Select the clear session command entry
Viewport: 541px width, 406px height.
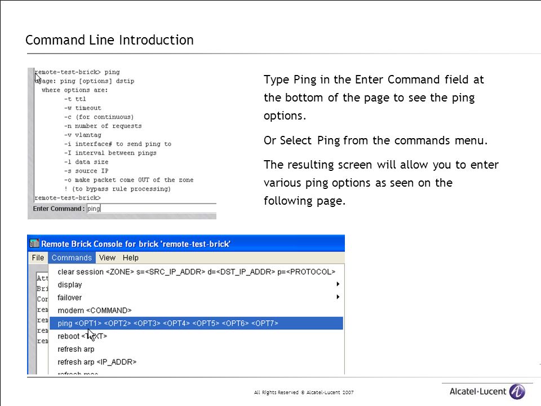(196, 272)
